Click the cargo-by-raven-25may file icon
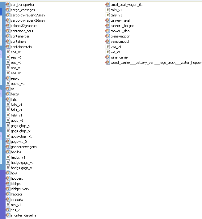This screenshot has width=202, height=219. click(x=8, y=15)
